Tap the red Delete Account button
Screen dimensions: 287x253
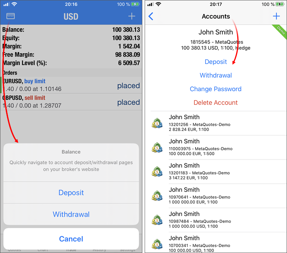coord(215,102)
